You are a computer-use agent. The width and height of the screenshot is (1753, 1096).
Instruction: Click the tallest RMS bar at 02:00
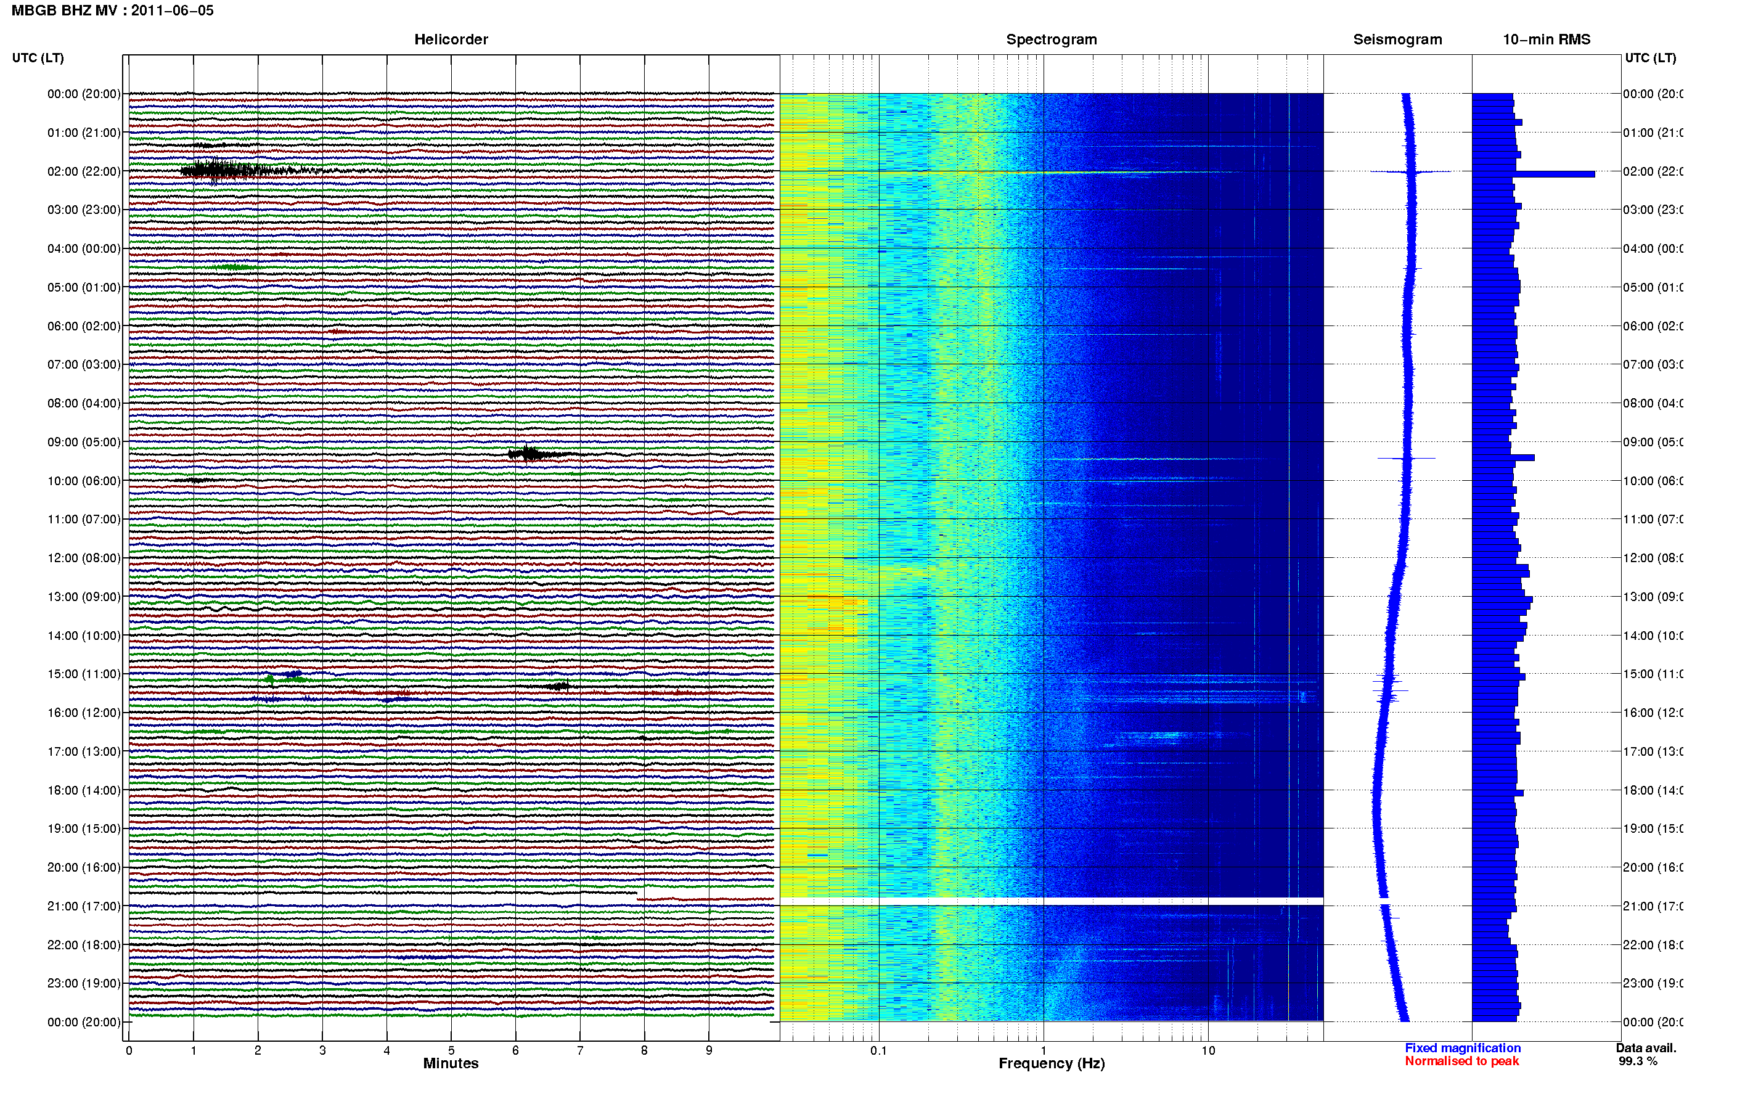(x=1534, y=174)
